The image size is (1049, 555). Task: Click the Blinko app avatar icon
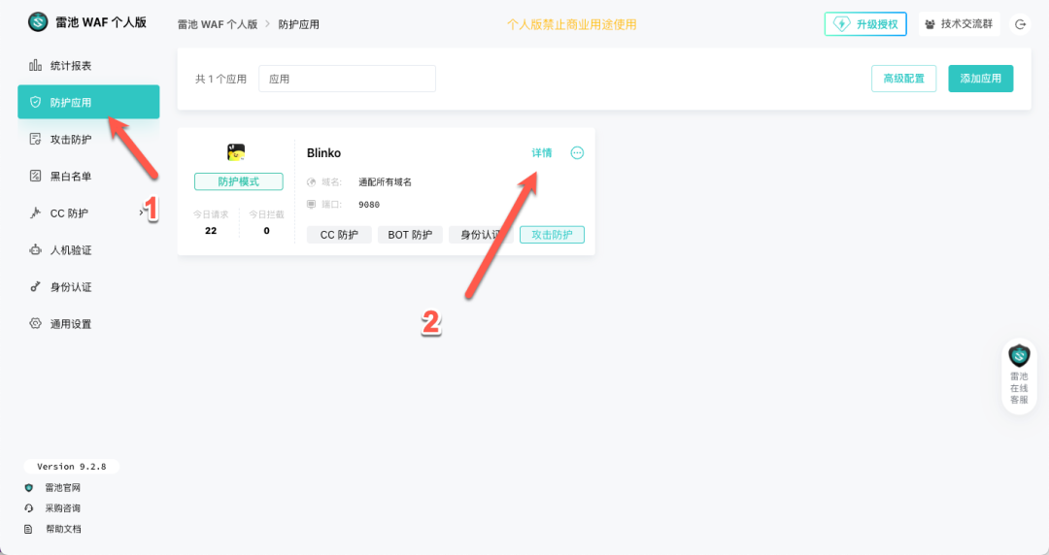pos(235,152)
